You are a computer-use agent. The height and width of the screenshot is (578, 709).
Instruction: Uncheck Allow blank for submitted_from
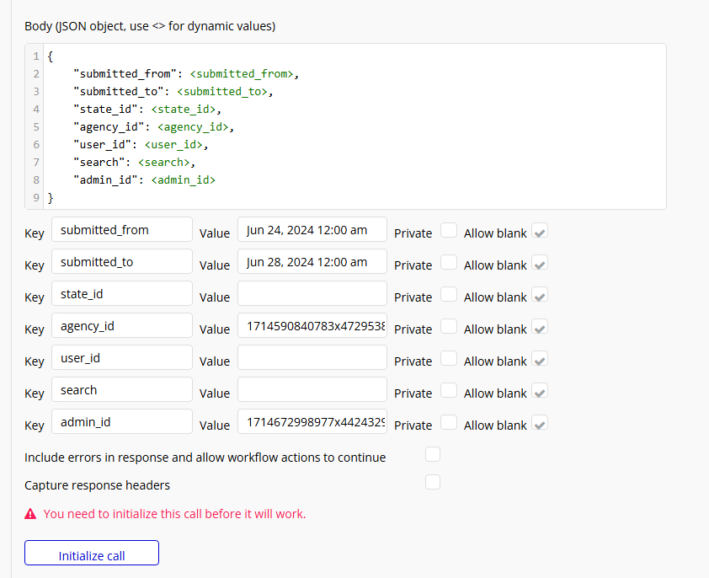pos(540,230)
